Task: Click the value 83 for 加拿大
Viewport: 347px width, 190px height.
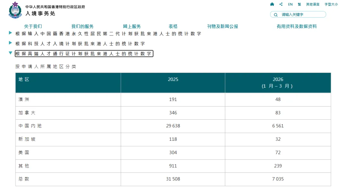Action: point(278,113)
